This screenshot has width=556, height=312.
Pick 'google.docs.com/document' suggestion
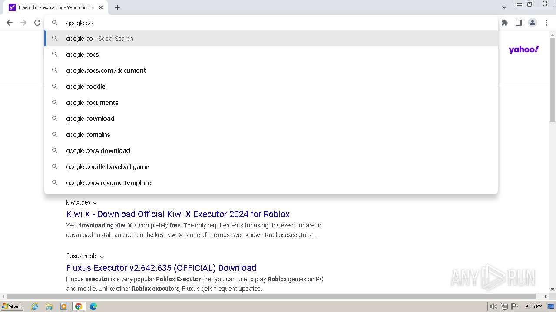click(271, 71)
